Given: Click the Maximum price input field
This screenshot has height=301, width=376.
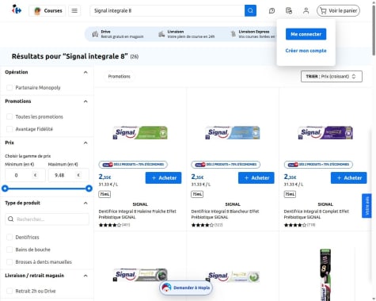Looking at the screenshot, I should pos(69,175).
